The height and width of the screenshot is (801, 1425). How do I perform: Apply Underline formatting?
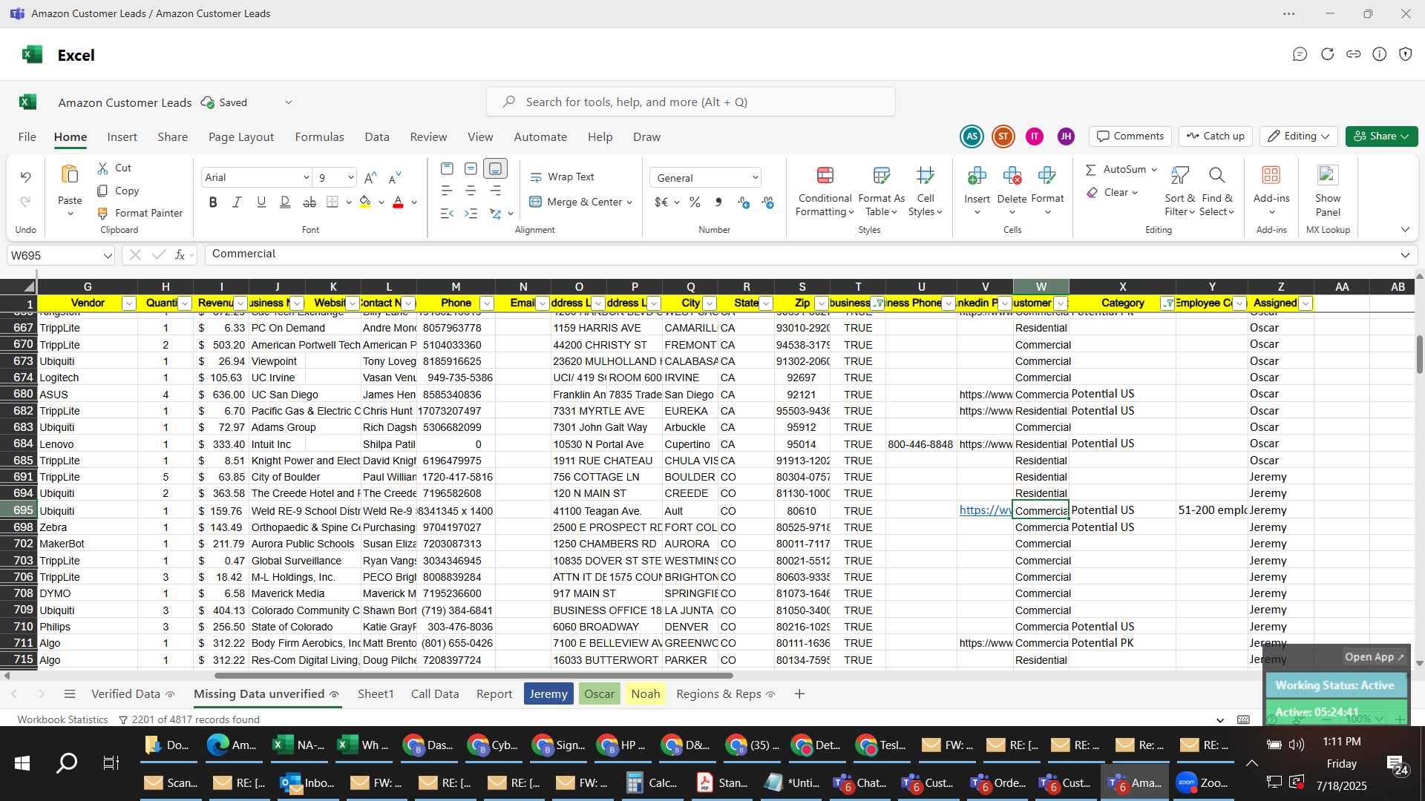pyautogui.click(x=261, y=202)
